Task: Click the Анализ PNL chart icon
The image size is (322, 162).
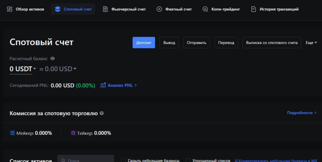Action: click(103, 85)
